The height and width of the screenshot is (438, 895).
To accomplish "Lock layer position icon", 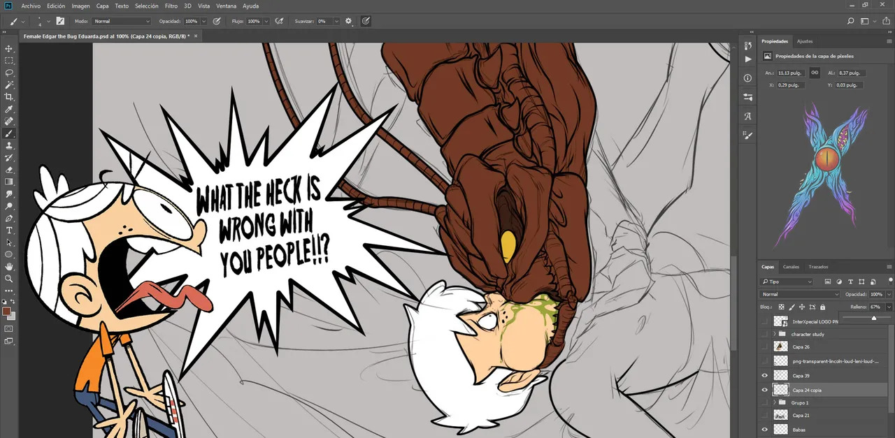I will click(801, 307).
